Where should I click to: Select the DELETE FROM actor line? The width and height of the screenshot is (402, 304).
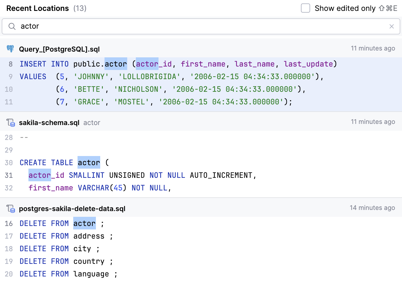[61, 223]
